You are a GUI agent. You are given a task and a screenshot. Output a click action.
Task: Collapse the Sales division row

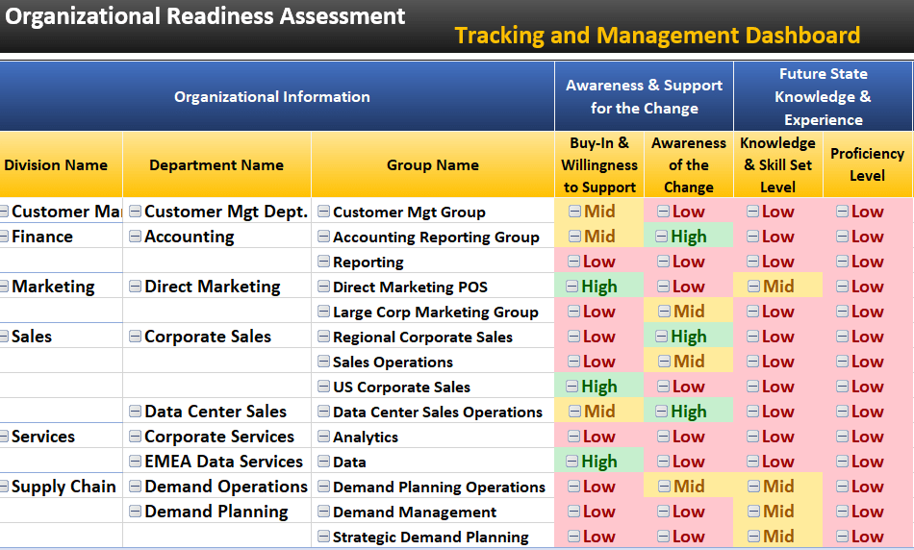pos(3,337)
